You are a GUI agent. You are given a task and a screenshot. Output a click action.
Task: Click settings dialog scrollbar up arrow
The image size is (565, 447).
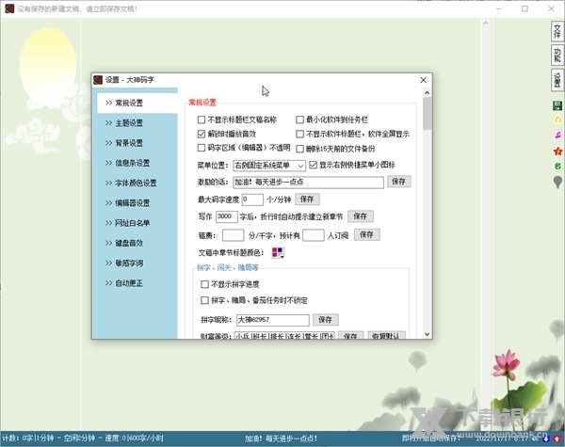coord(427,92)
